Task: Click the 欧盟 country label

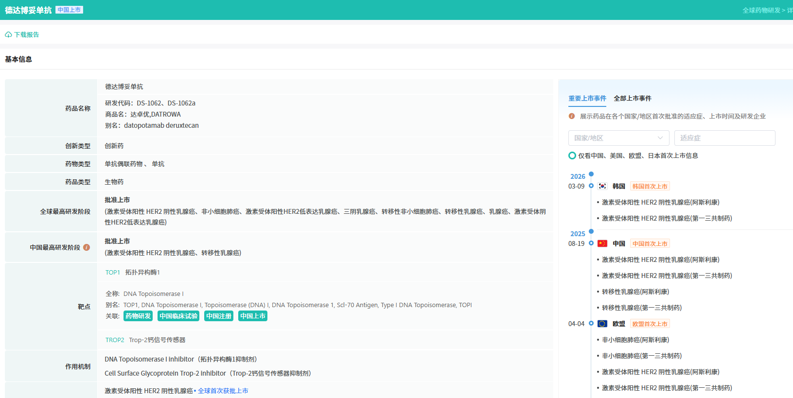Action: coord(619,324)
